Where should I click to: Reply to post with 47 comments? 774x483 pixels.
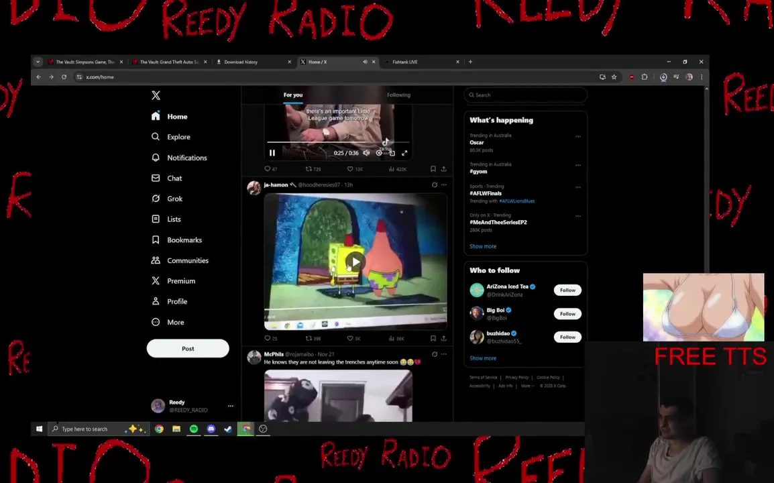pos(270,169)
